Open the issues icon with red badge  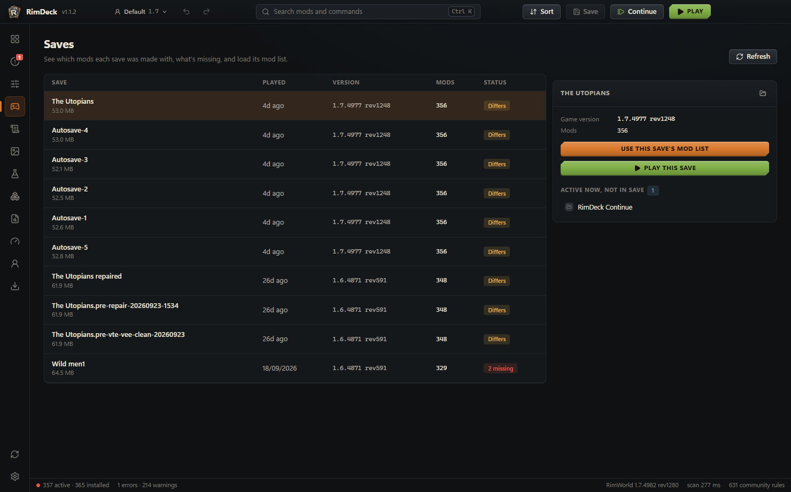(x=15, y=61)
